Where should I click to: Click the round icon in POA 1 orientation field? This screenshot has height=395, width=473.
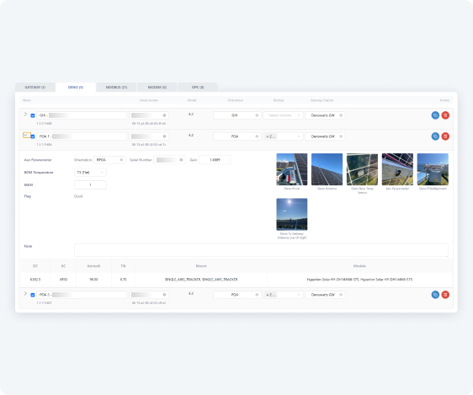click(257, 136)
